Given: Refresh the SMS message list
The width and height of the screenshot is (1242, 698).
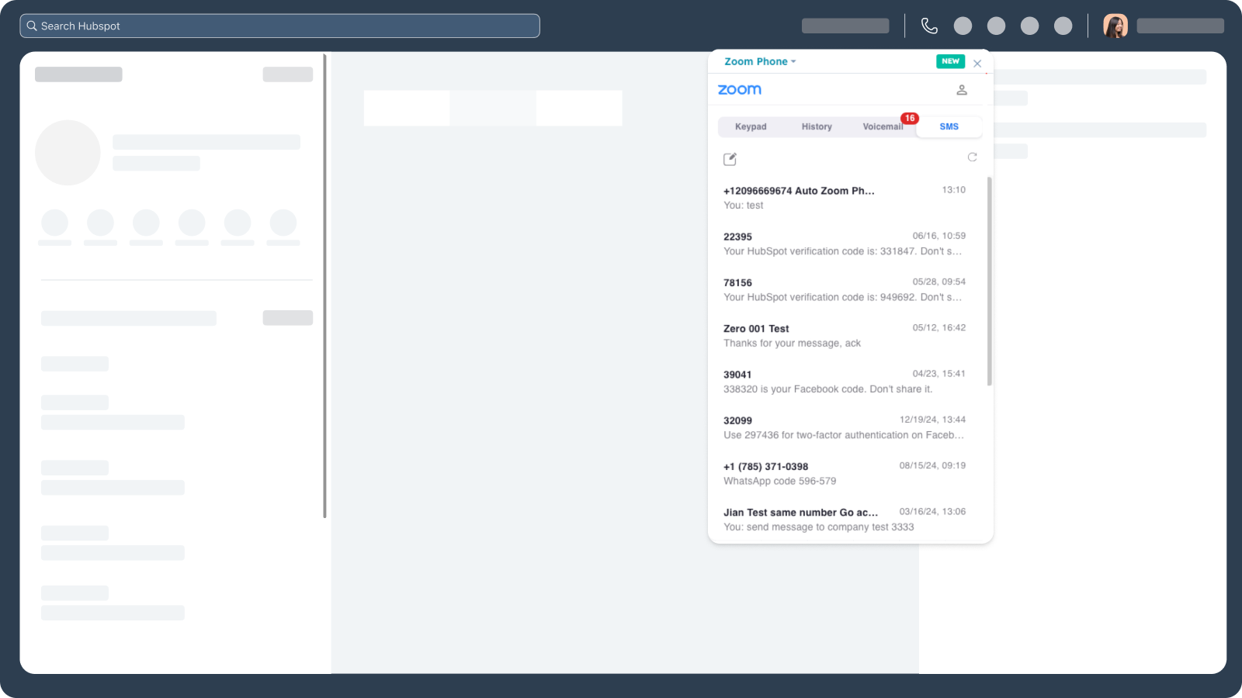Looking at the screenshot, I should (x=972, y=157).
